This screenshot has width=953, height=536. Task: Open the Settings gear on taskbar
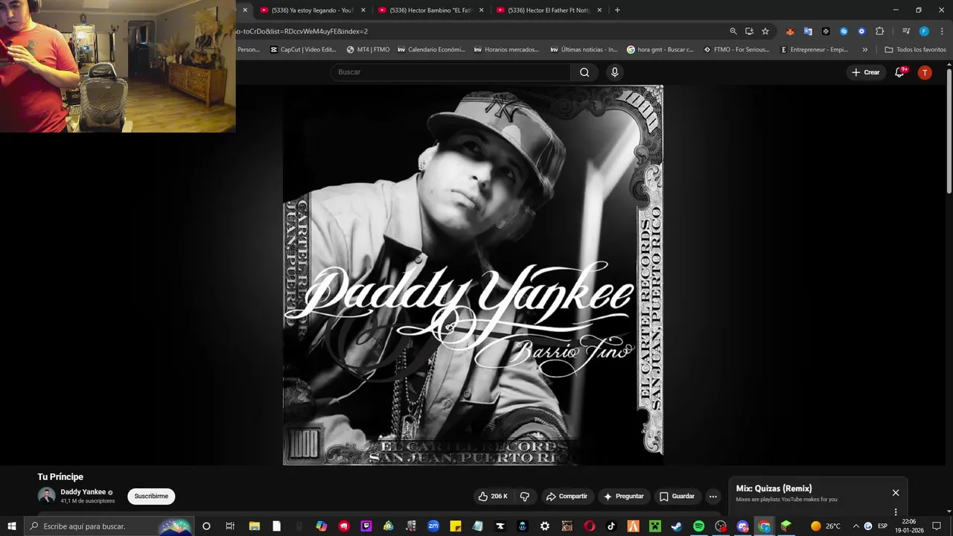pos(545,526)
